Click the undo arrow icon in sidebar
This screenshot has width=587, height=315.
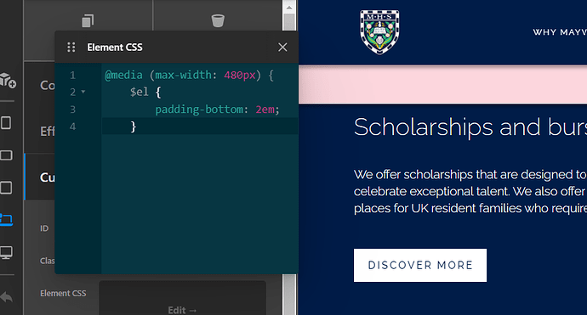click(x=6, y=297)
